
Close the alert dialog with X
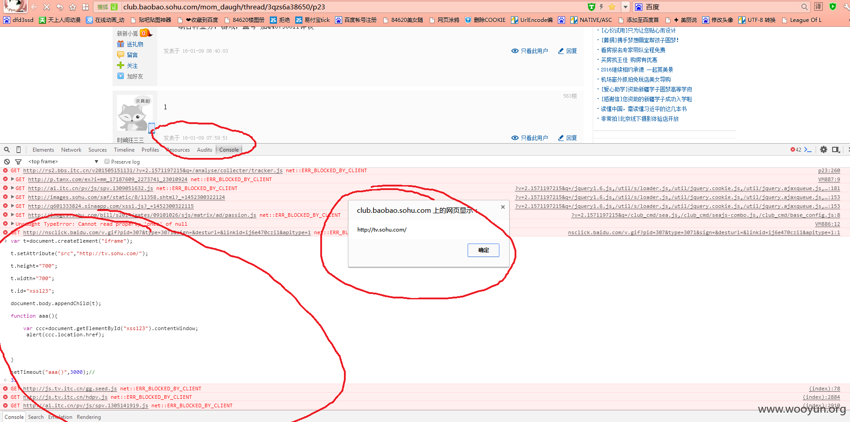pyautogui.click(x=503, y=207)
